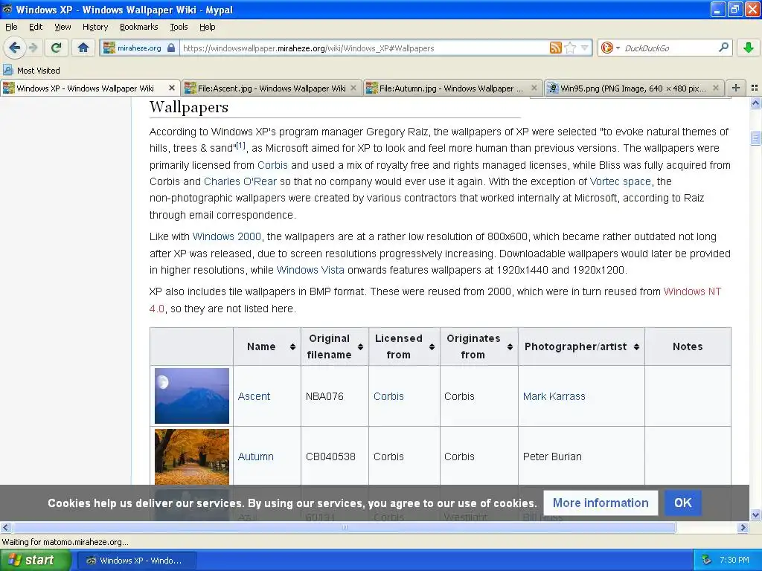Image resolution: width=762 pixels, height=571 pixels.
Task: Open the Ascent wallpaper thumbnail
Action: point(191,396)
